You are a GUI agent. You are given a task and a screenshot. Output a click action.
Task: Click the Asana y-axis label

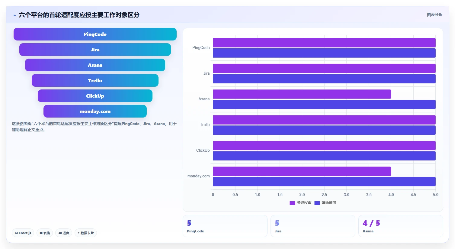(204, 99)
